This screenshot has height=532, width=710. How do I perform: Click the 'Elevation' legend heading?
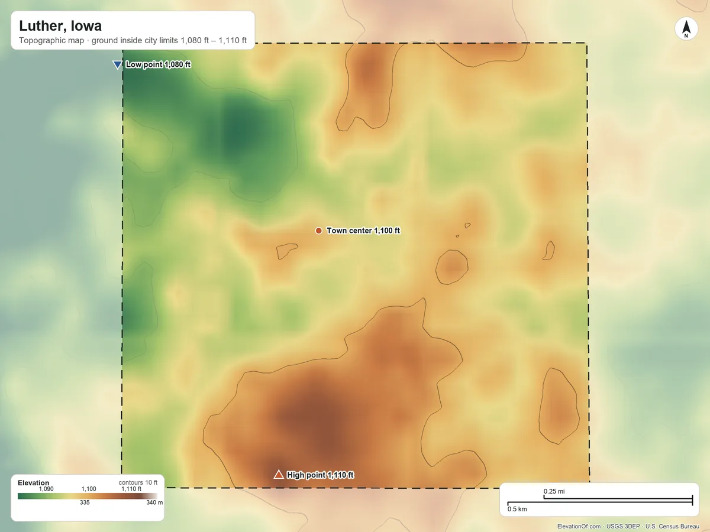[x=34, y=483]
